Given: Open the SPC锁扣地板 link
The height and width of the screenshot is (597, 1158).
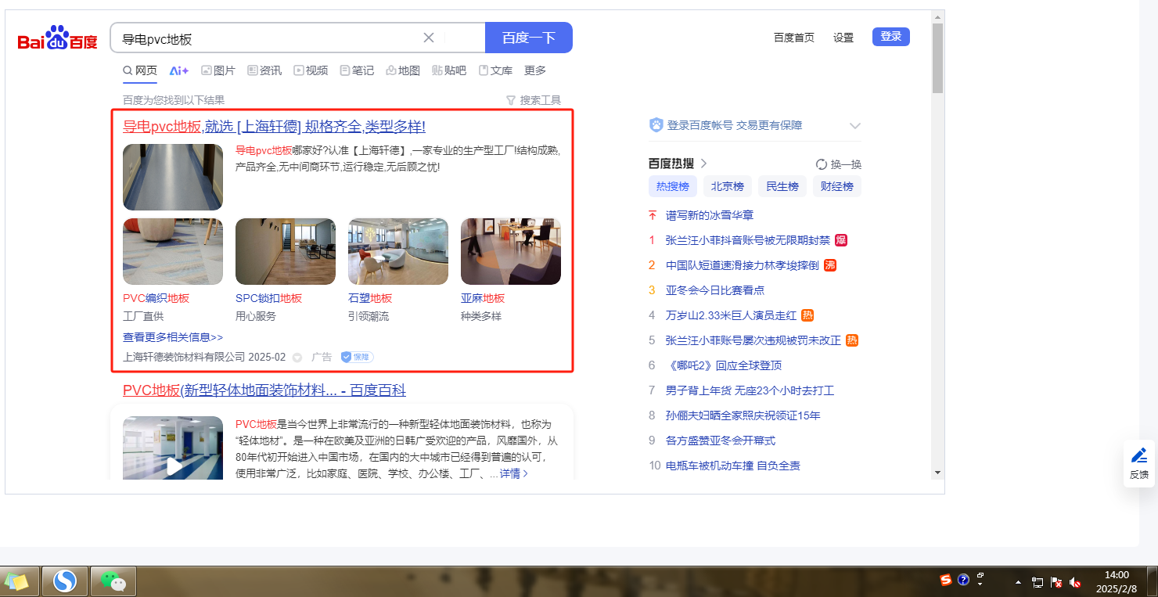Looking at the screenshot, I should click(x=269, y=298).
